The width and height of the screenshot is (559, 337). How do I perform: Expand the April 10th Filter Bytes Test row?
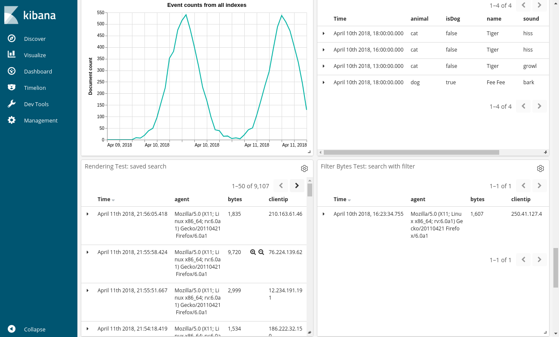tap(324, 214)
